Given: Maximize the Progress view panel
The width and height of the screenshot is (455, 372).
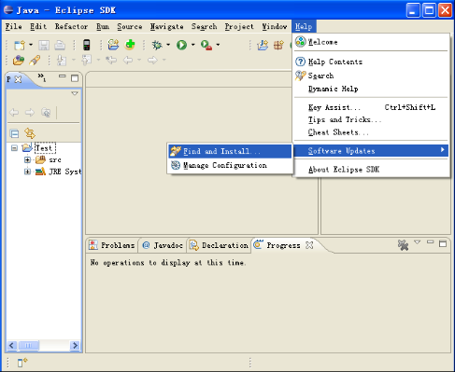Looking at the screenshot, I should (443, 243).
